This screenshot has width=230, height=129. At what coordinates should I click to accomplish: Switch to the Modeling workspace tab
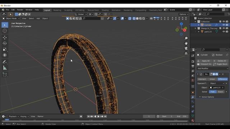tap(57, 10)
